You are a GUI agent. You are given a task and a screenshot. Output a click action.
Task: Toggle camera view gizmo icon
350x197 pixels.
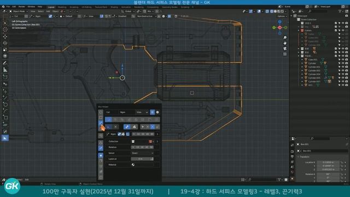click(285, 49)
